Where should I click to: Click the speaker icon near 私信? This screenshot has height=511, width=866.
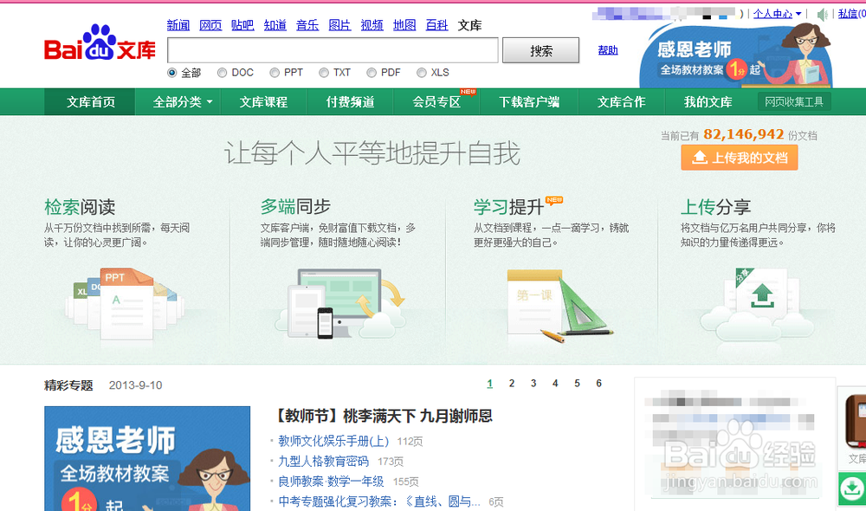coord(823,15)
